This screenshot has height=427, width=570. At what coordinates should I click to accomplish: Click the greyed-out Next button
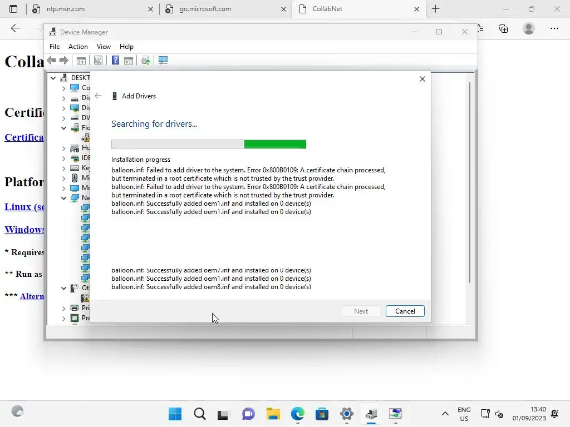pos(361,311)
